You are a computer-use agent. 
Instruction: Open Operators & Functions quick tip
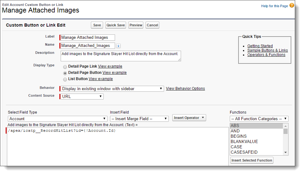pos(266,55)
